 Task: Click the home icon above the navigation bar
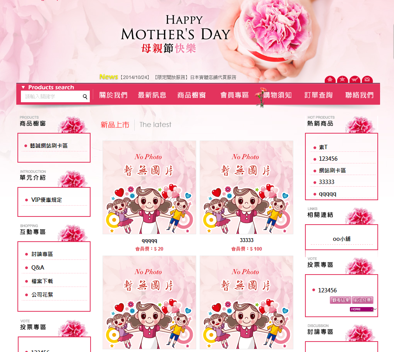[x=330, y=79]
